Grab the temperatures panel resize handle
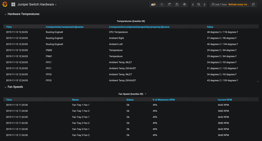This screenshot has height=141, width=262. click(x=258, y=81)
